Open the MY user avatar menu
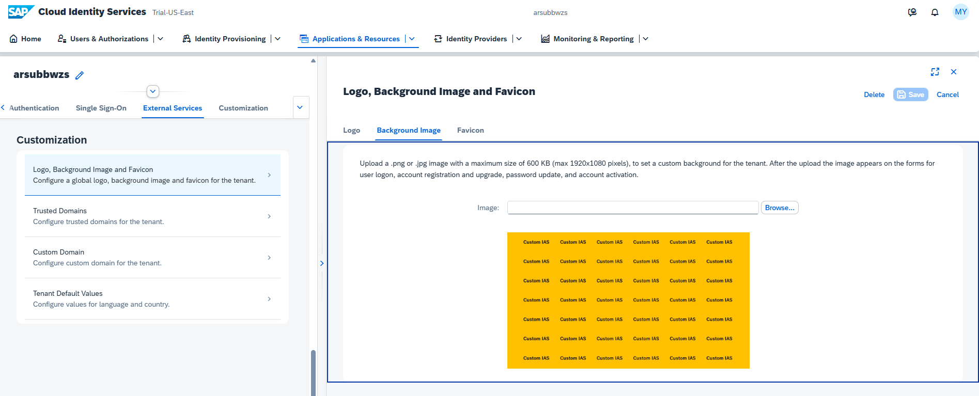Viewport: 979px width, 396px height. [x=960, y=12]
